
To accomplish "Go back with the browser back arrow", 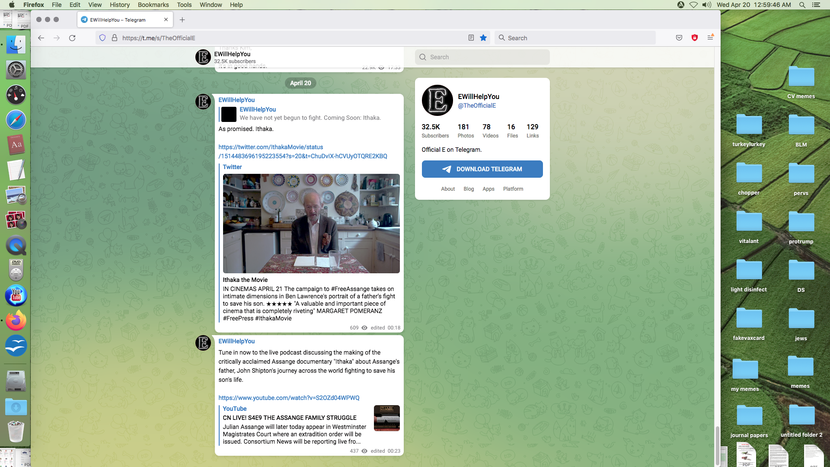I will (41, 38).
